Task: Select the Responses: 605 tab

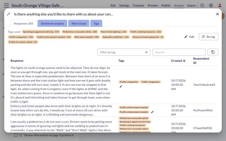Action: (x=23, y=23)
